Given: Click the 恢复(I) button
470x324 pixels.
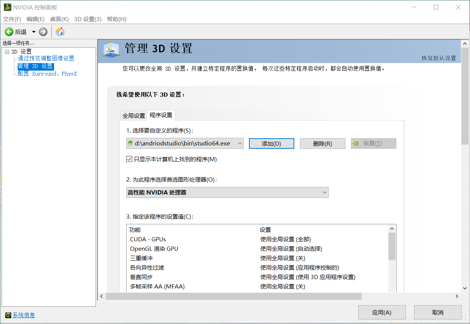Looking at the screenshot, I should point(374,143).
